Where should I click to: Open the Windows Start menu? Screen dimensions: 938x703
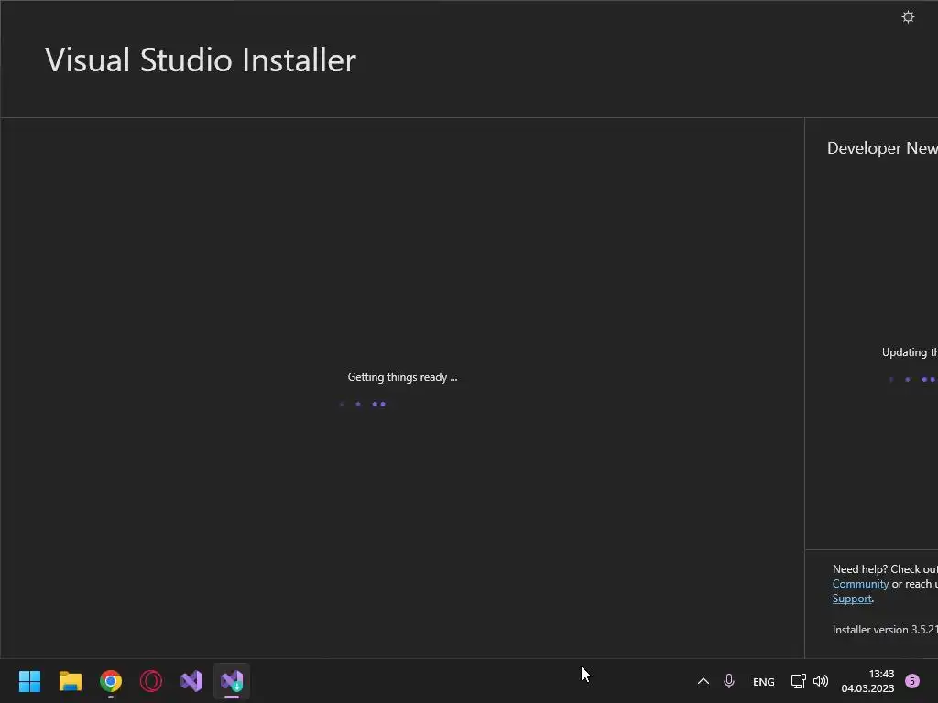[x=30, y=681]
